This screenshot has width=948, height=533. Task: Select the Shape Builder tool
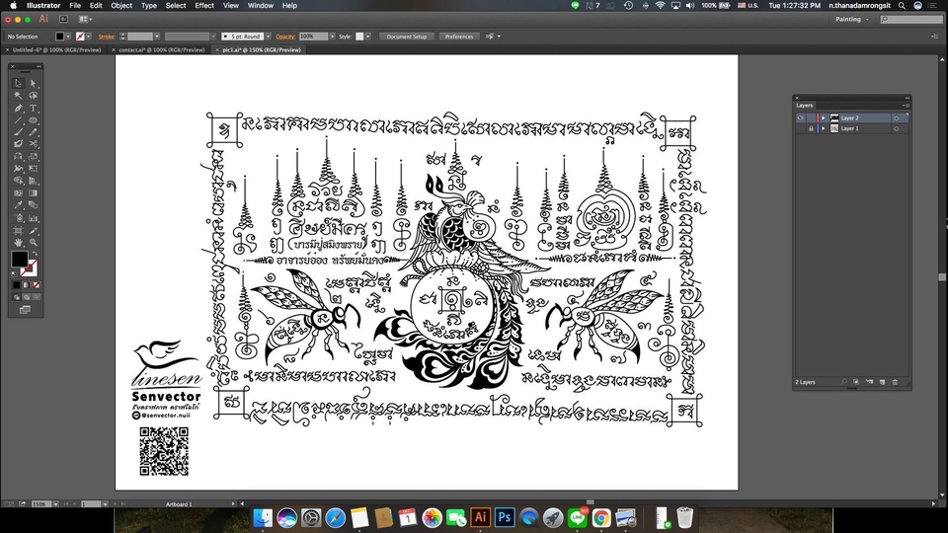point(18,181)
